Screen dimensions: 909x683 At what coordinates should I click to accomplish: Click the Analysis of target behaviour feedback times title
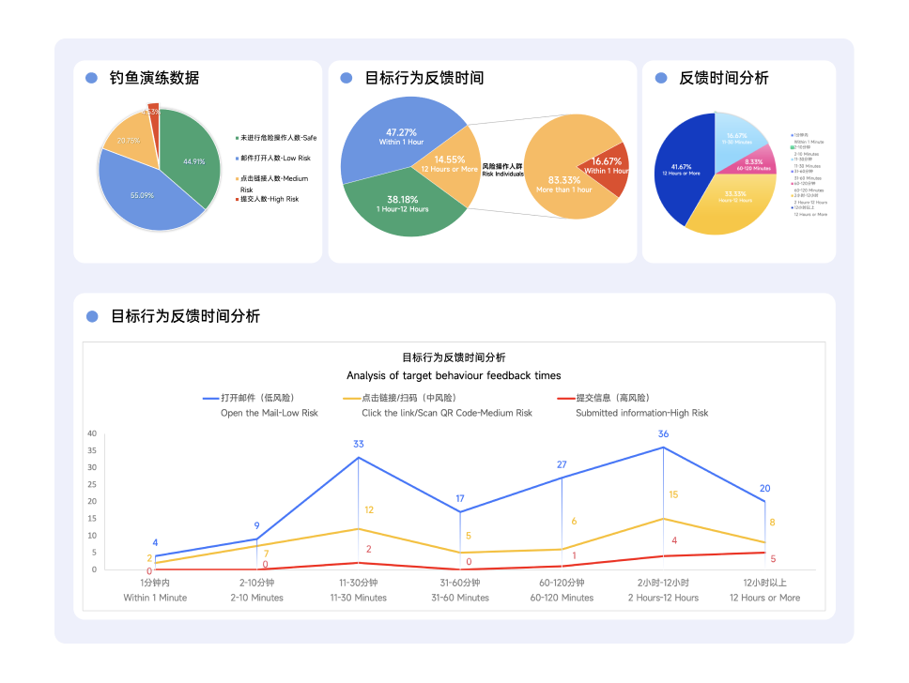454,375
